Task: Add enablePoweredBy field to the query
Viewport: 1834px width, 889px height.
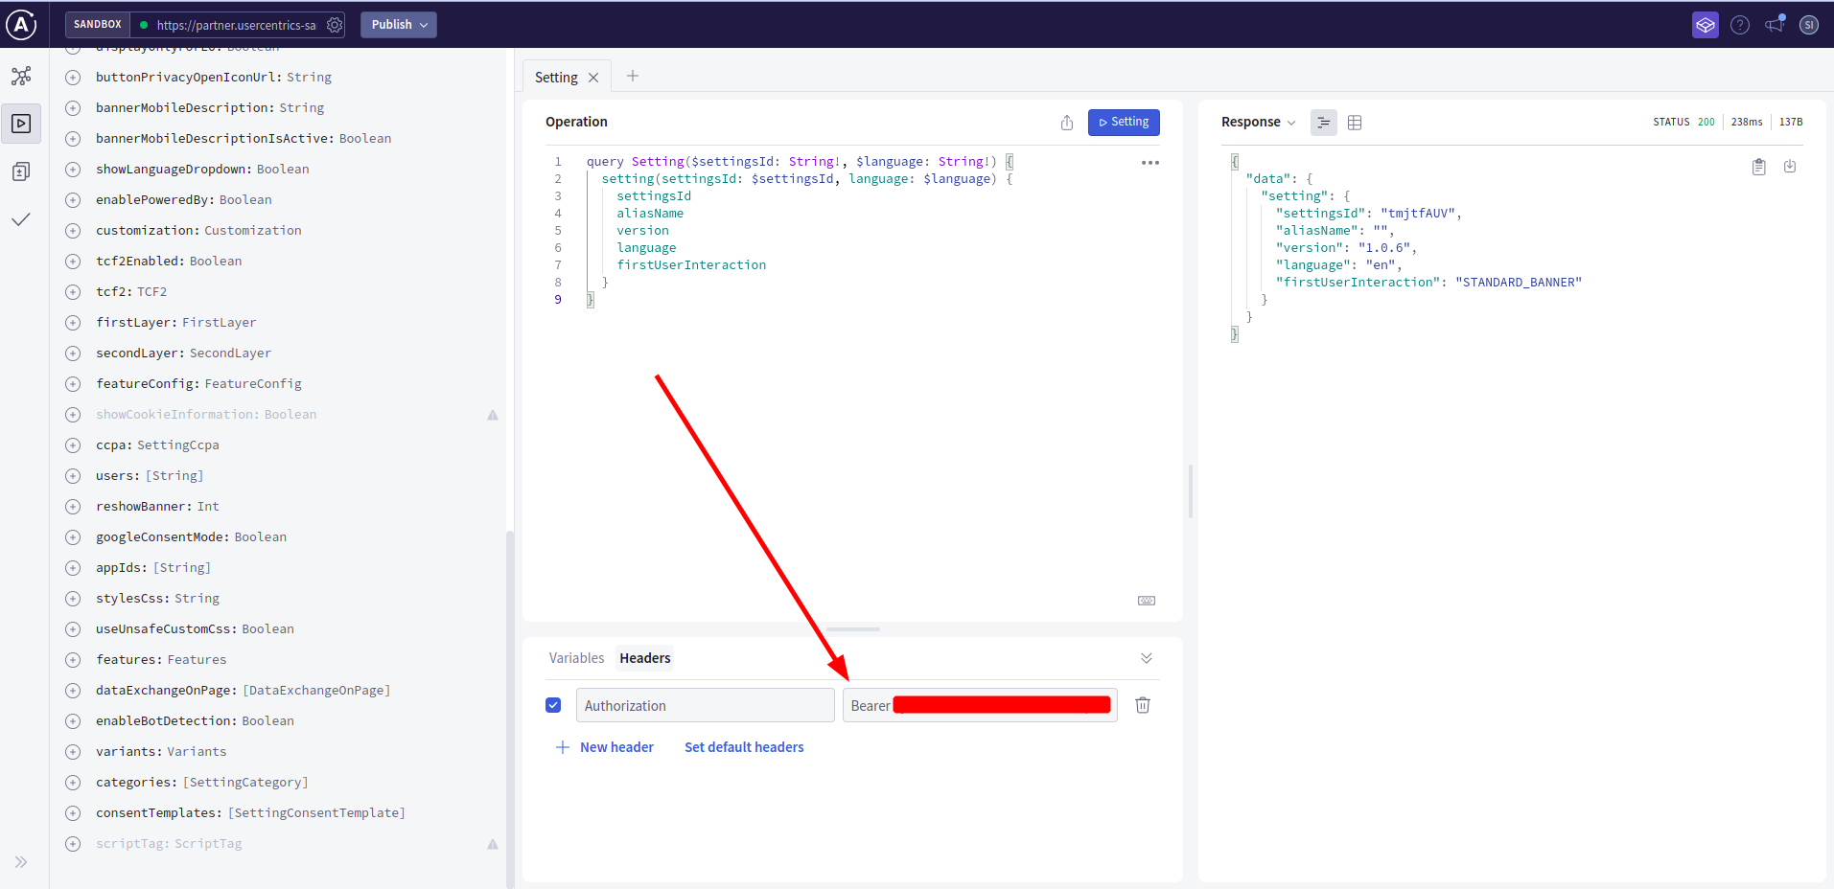Action: [73, 200]
